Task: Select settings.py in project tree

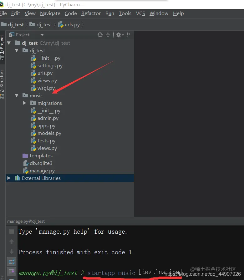Action: point(47,66)
